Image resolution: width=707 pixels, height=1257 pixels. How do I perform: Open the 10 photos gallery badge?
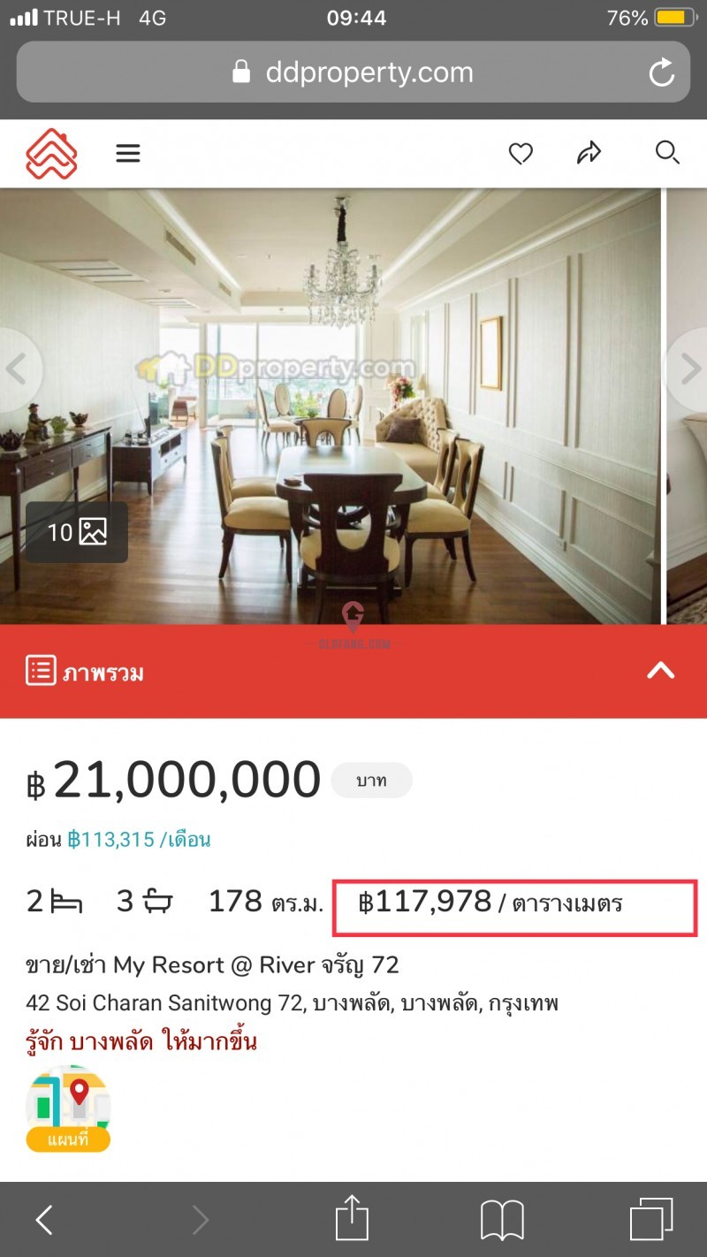[x=77, y=532]
